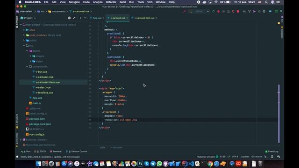Screen dimensions: 299x168
Task: Click the red debug icon in toolbar
Action: pos(218,11)
